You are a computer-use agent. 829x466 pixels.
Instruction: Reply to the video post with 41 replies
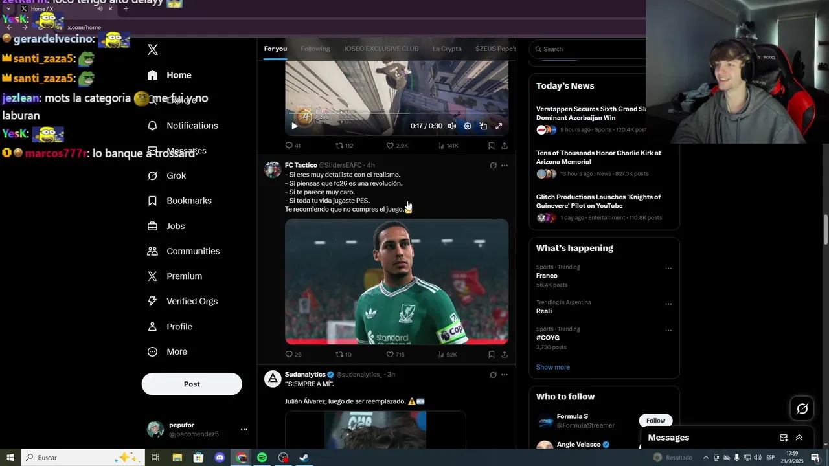click(293, 146)
